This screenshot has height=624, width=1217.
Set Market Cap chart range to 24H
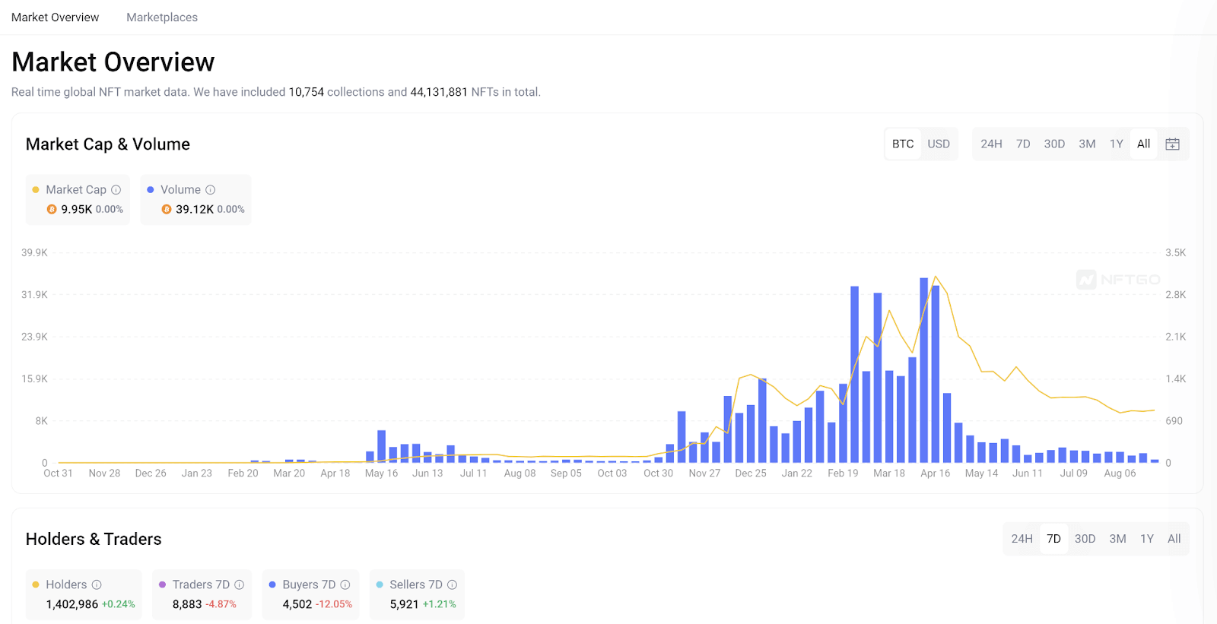click(x=990, y=144)
